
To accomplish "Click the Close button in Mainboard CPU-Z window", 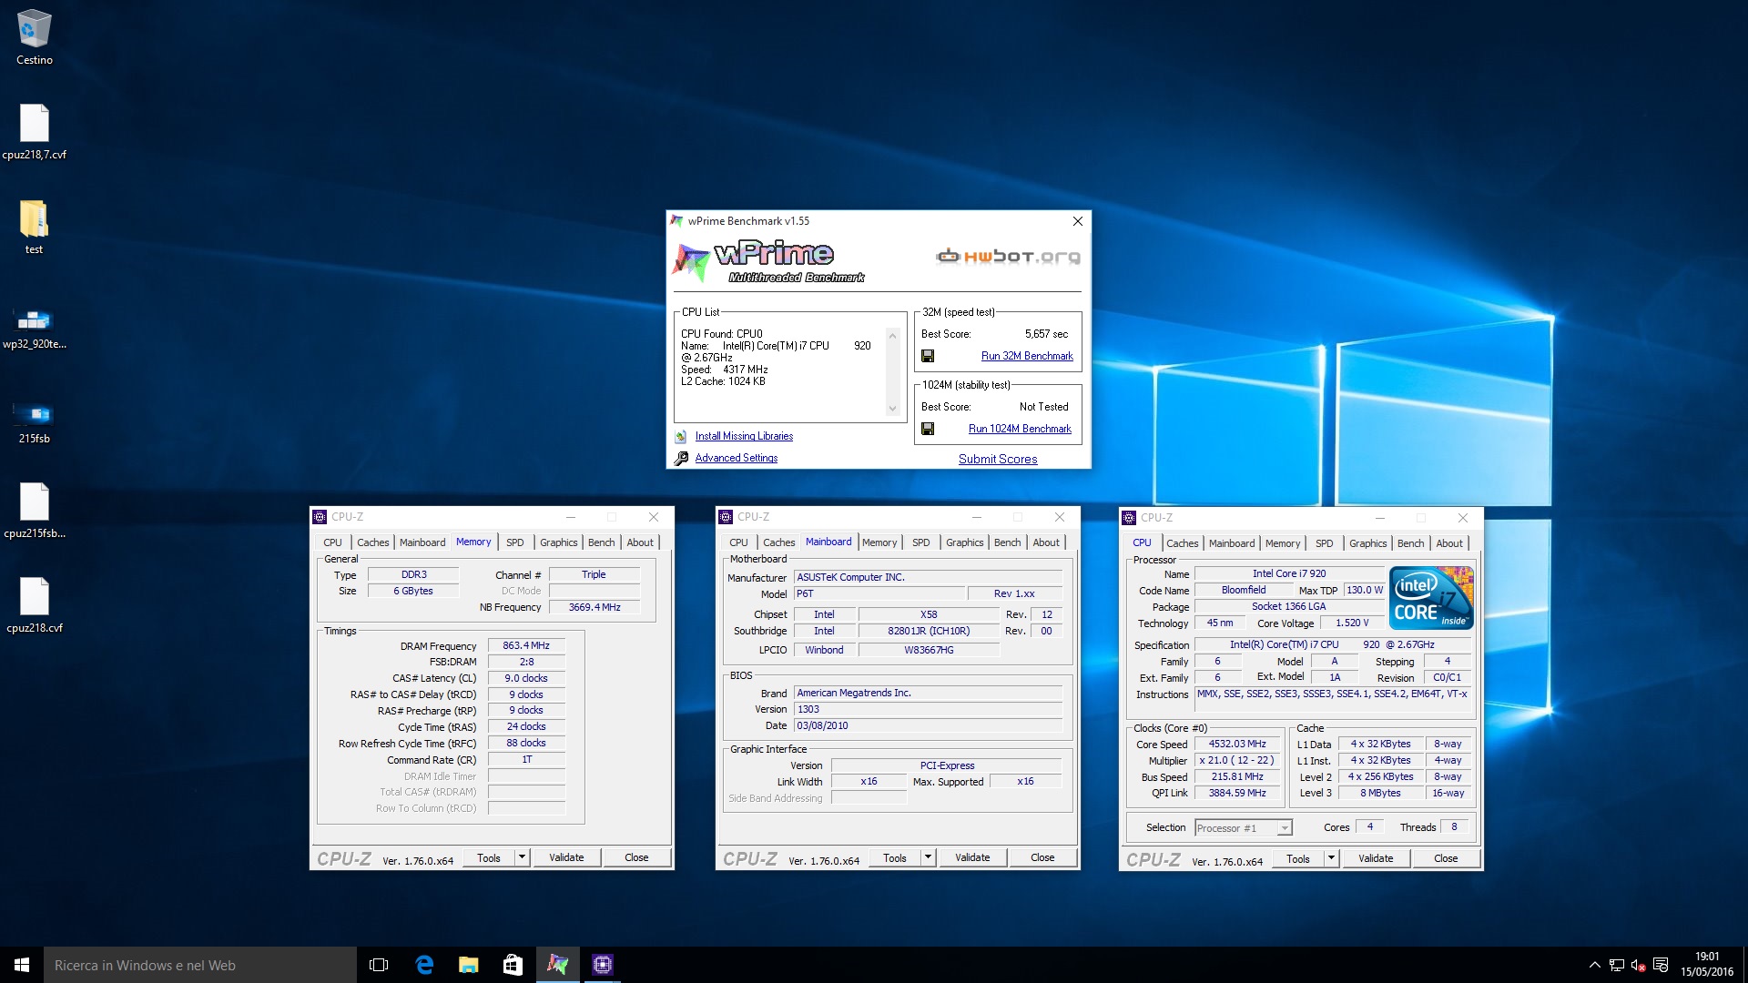I will pos(1042,857).
